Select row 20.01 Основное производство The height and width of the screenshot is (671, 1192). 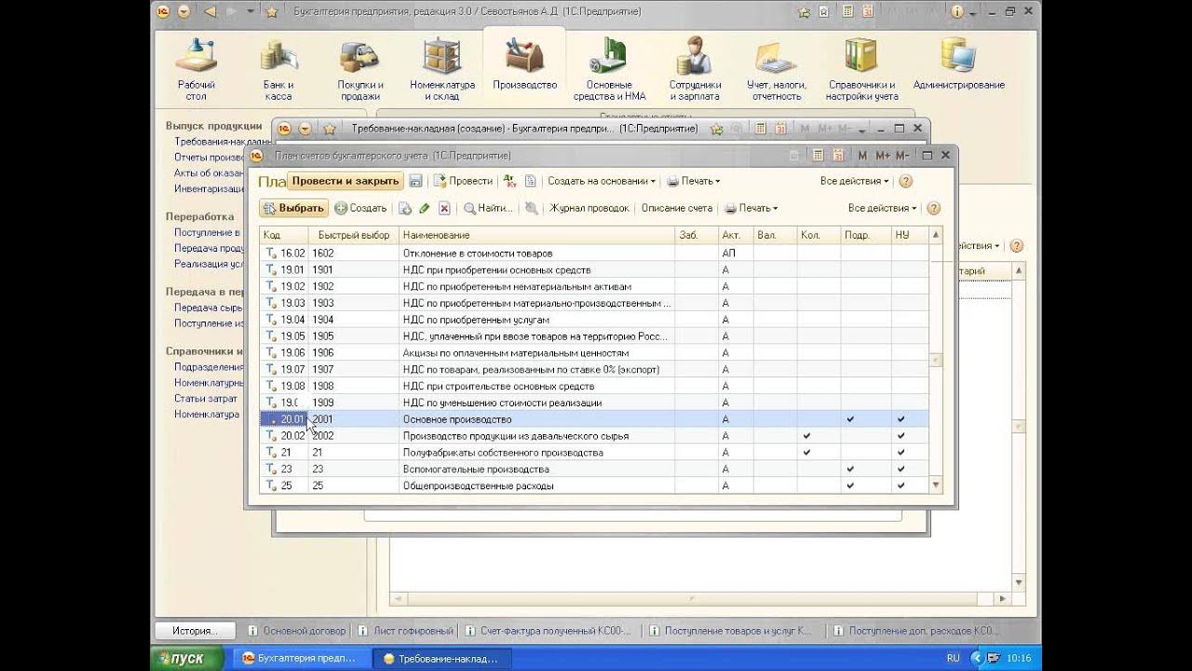pyautogui.click(x=594, y=419)
